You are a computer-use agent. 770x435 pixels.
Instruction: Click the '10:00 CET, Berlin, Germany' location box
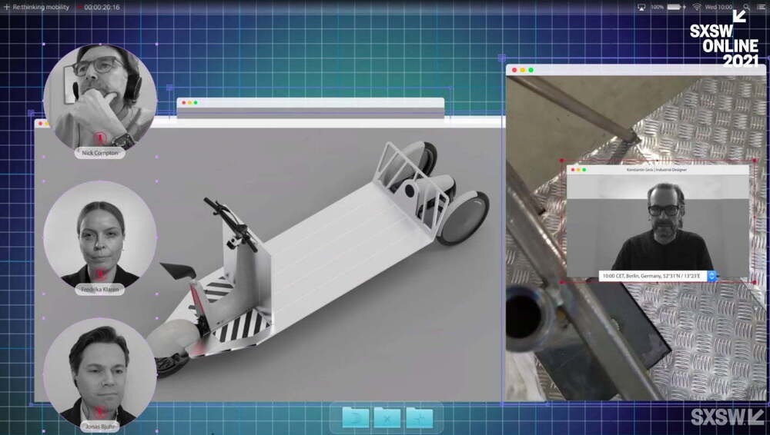pyautogui.click(x=652, y=275)
